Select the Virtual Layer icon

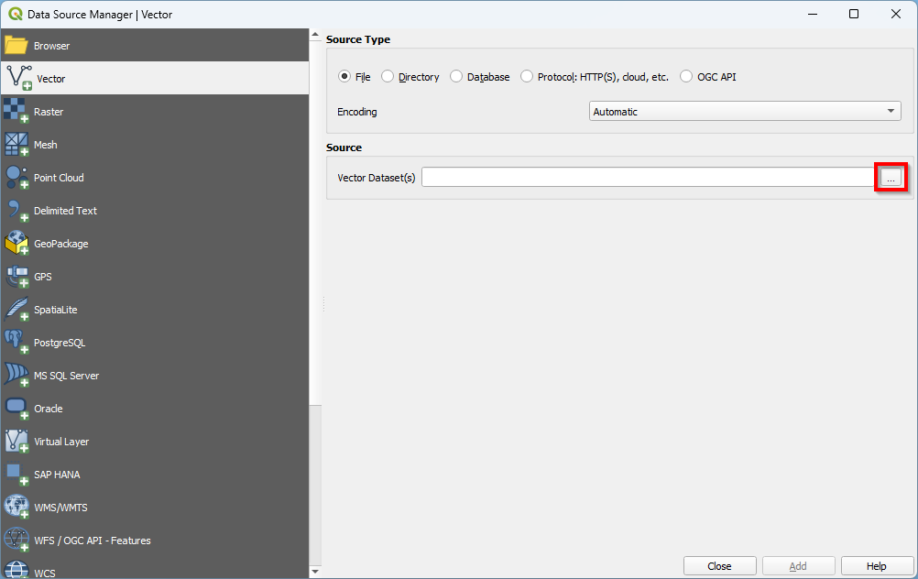pos(16,442)
